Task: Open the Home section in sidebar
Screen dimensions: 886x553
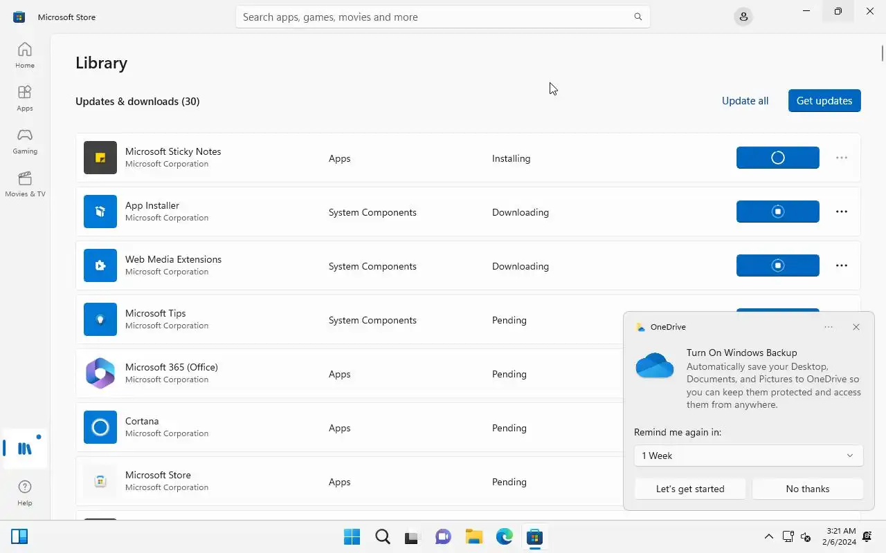Action: click(25, 55)
